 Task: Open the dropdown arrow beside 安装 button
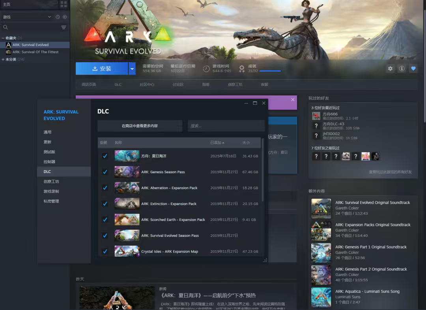click(132, 69)
